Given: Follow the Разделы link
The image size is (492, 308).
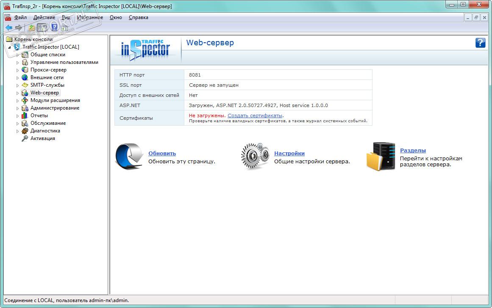Looking at the screenshot, I should click(x=413, y=150).
